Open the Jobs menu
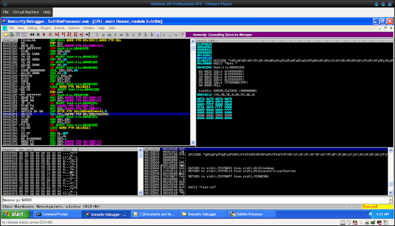Screen dimensions: 395x226 click(111, 28)
